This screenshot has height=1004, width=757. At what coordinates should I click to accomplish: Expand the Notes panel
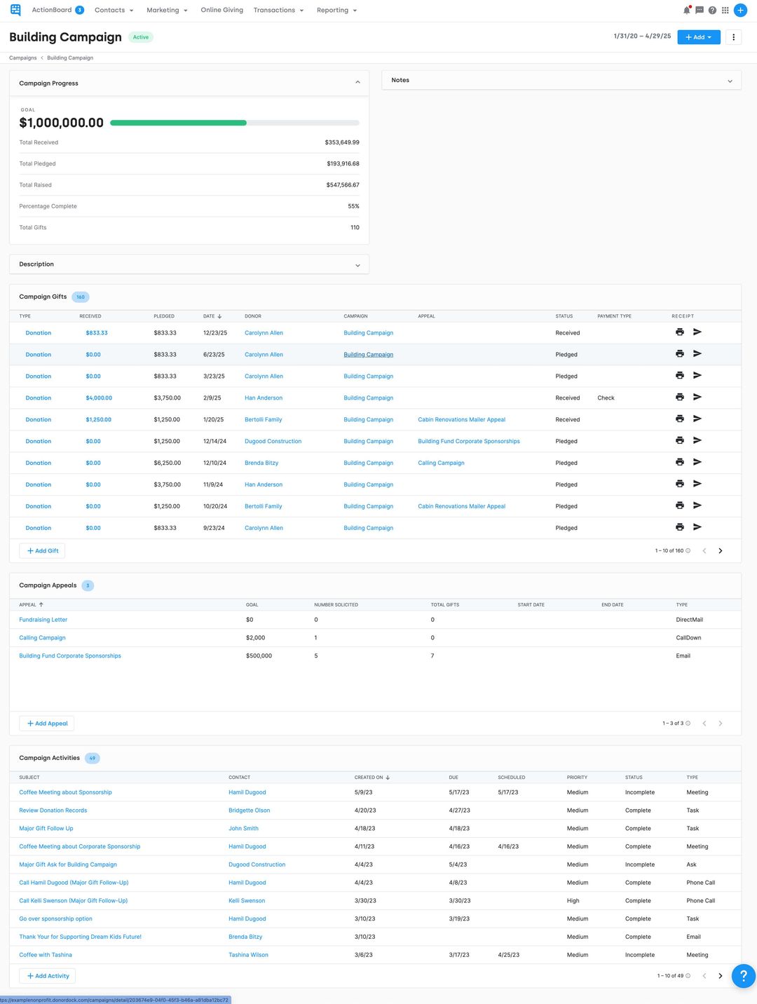730,81
